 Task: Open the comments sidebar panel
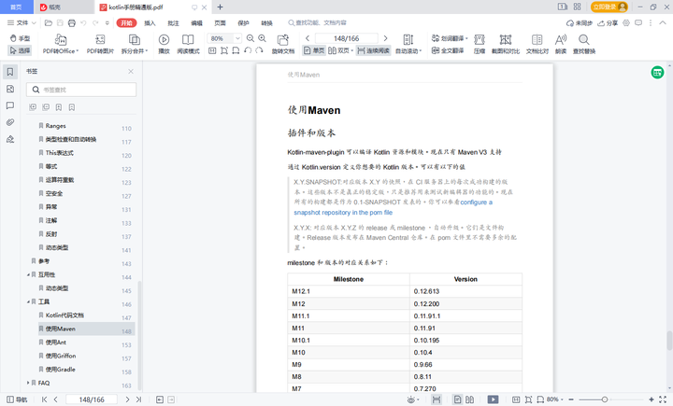coord(10,105)
